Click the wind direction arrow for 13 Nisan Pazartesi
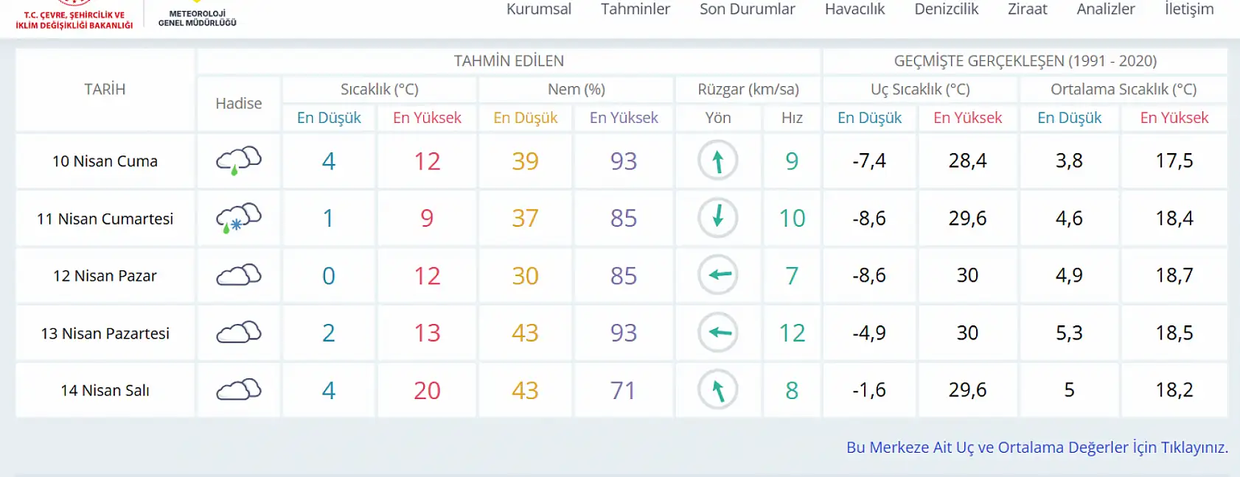 tap(718, 332)
